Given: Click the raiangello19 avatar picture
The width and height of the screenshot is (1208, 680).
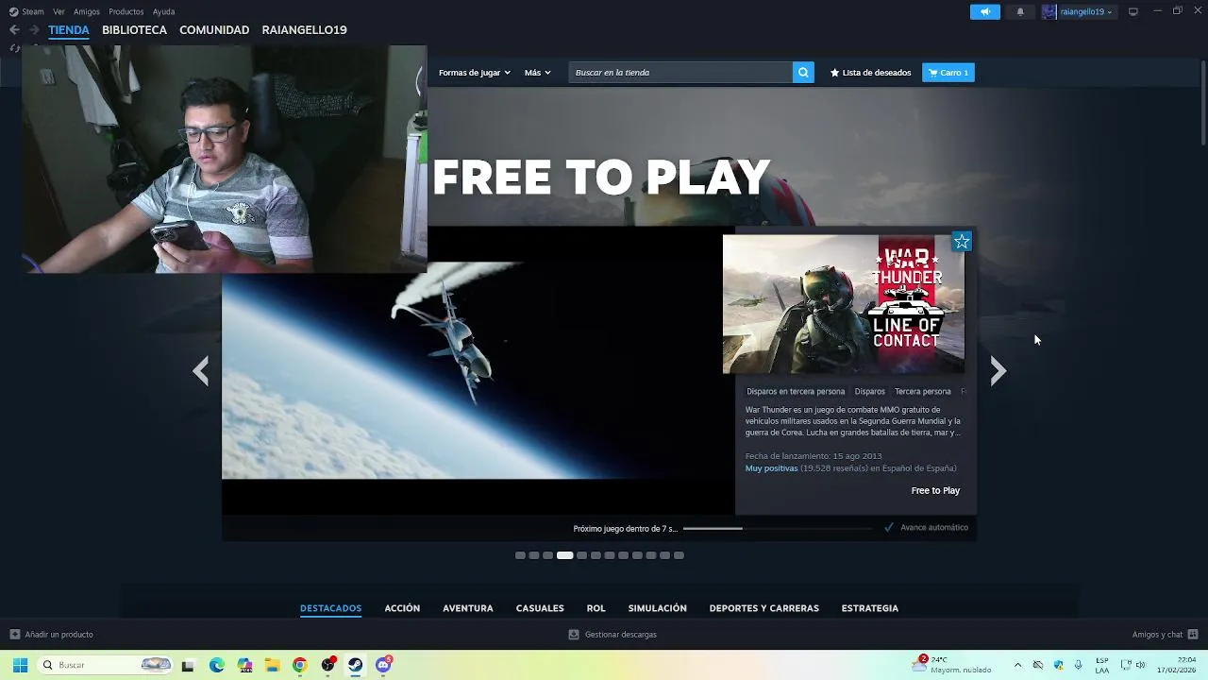Looking at the screenshot, I should click(x=1049, y=11).
